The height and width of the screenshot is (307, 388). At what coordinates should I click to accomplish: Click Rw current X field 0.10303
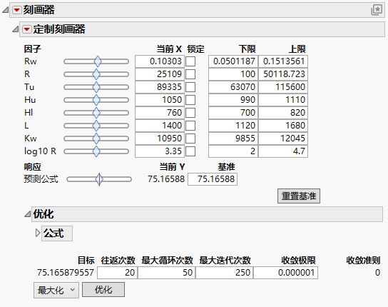coord(160,61)
